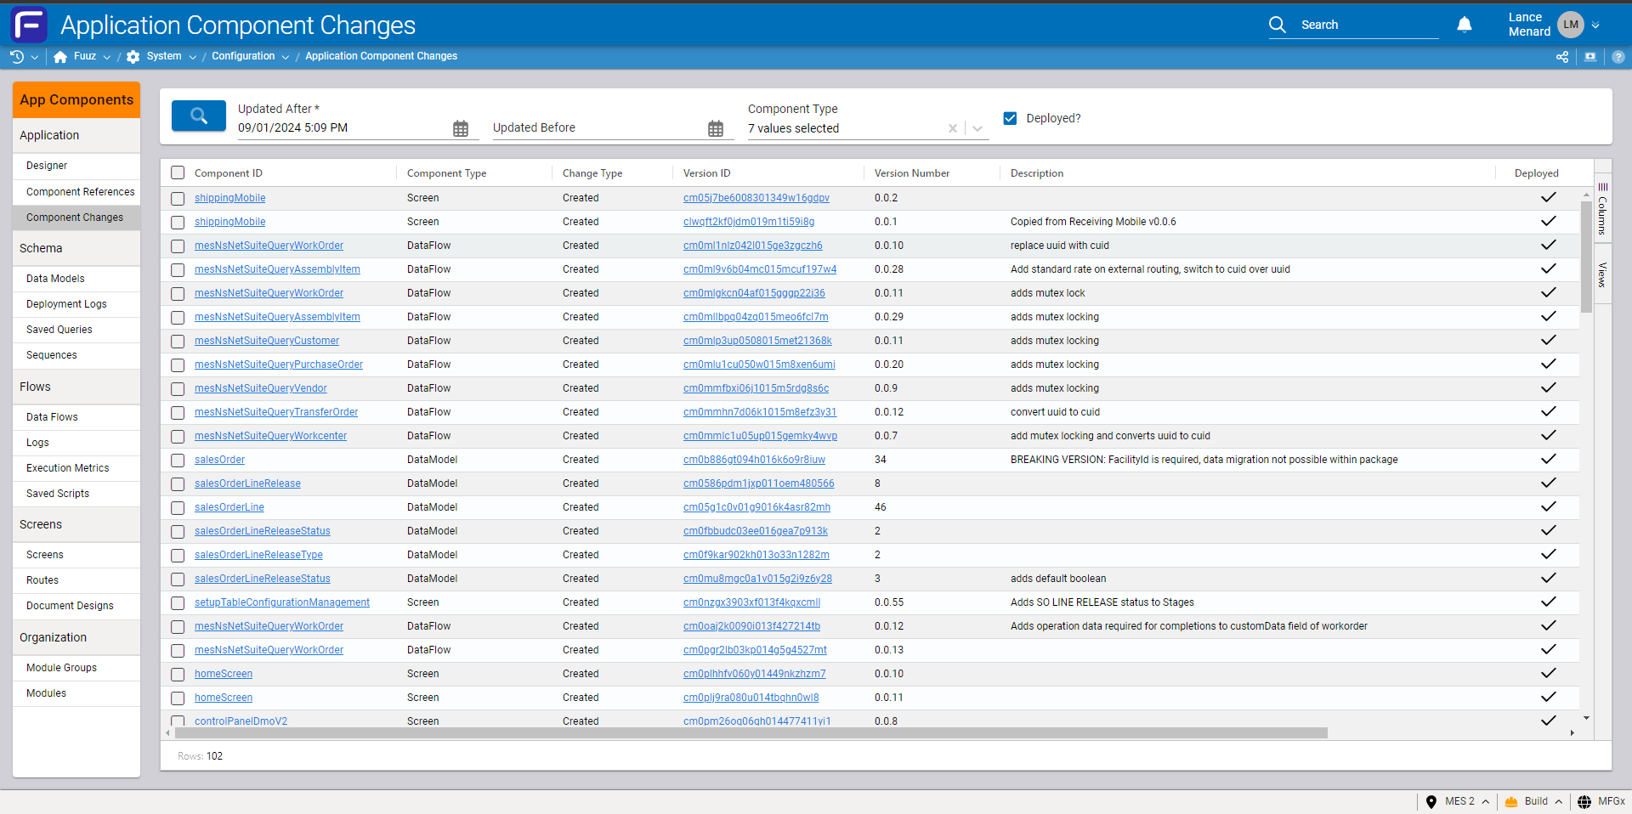1632x814 pixels.
Task: Open the Configuration breadcrumb dropdown
Action: point(286,57)
